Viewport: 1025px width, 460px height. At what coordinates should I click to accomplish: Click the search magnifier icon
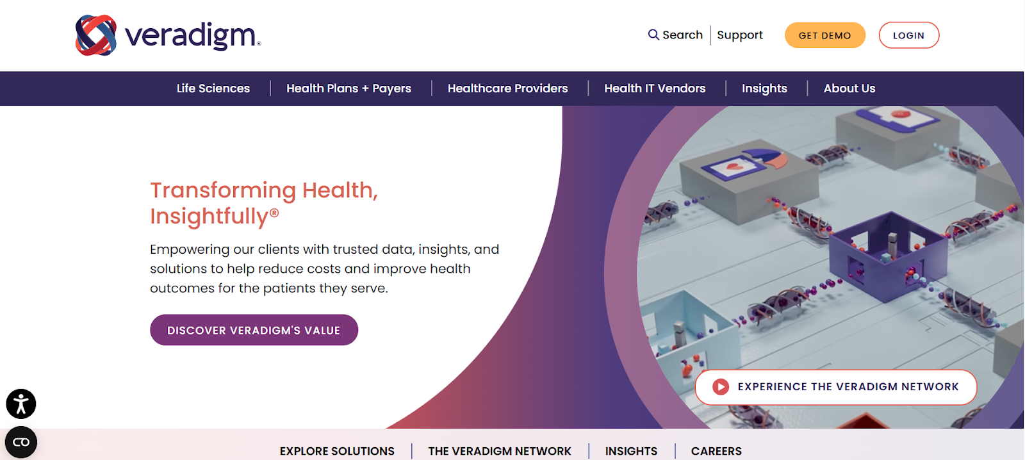pos(653,35)
